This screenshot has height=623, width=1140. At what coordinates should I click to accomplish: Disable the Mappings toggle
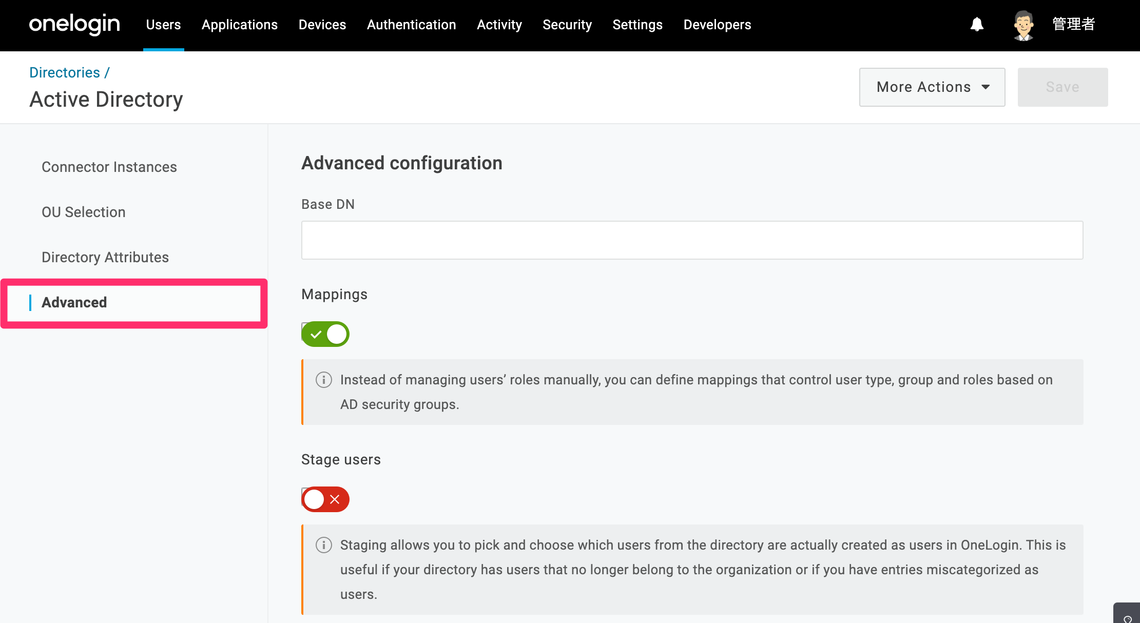325,334
